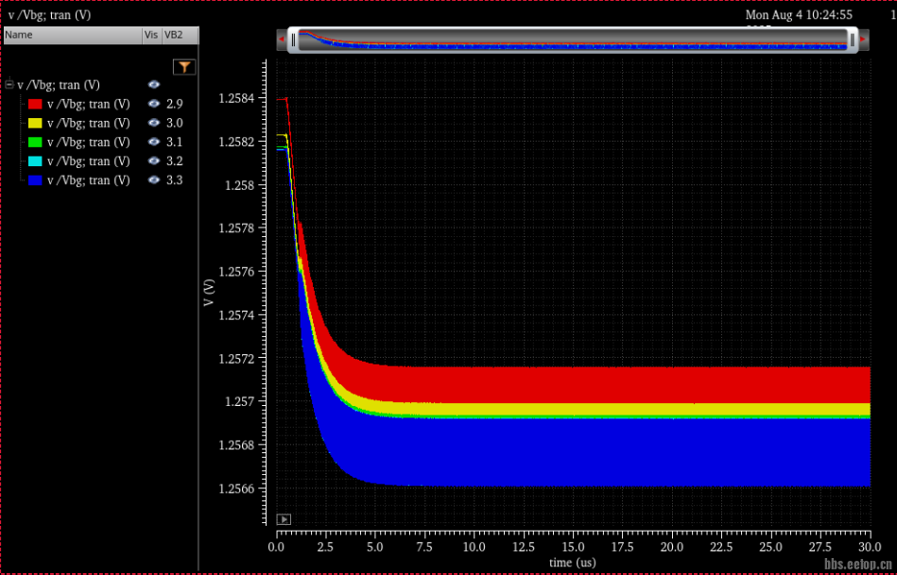
Task: Click the play button below the plot
Action: pyautogui.click(x=284, y=519)
